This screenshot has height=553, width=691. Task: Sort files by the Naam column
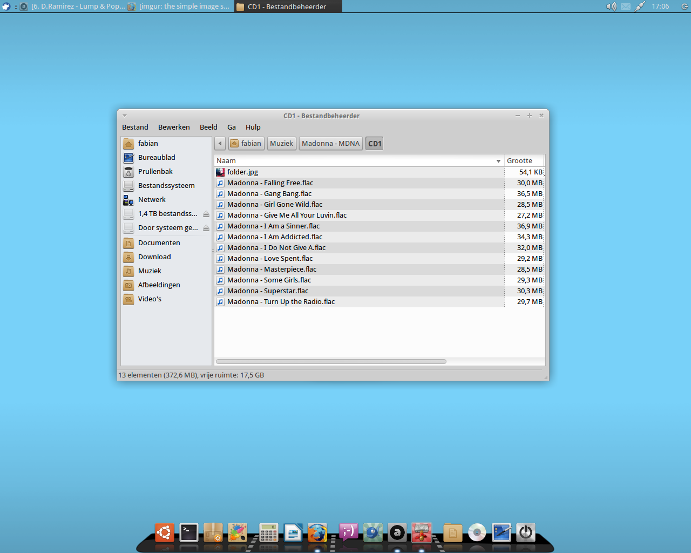coord(359,161)
